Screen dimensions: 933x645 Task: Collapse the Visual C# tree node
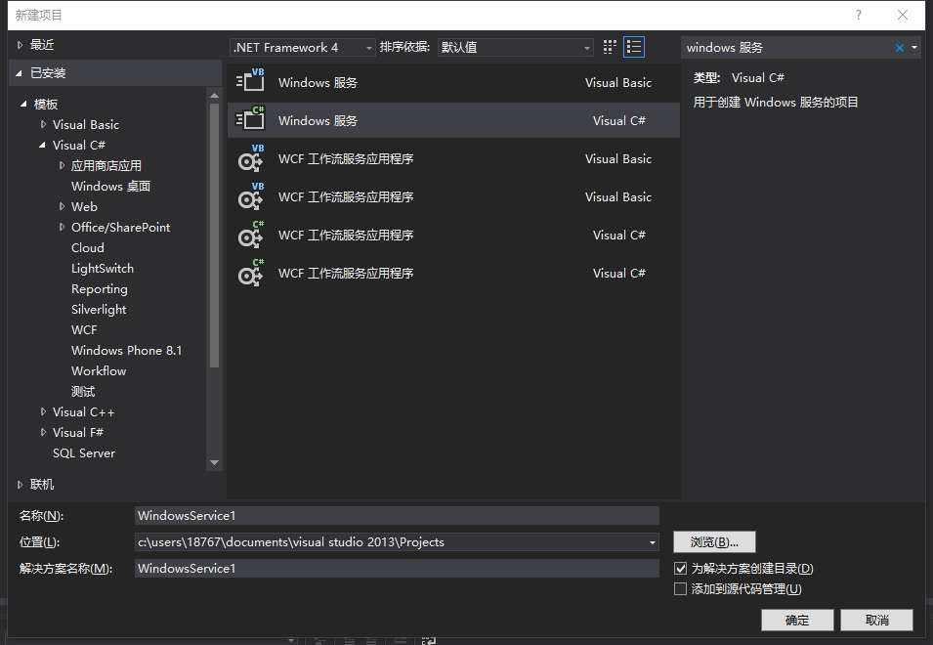click(42, 146)
